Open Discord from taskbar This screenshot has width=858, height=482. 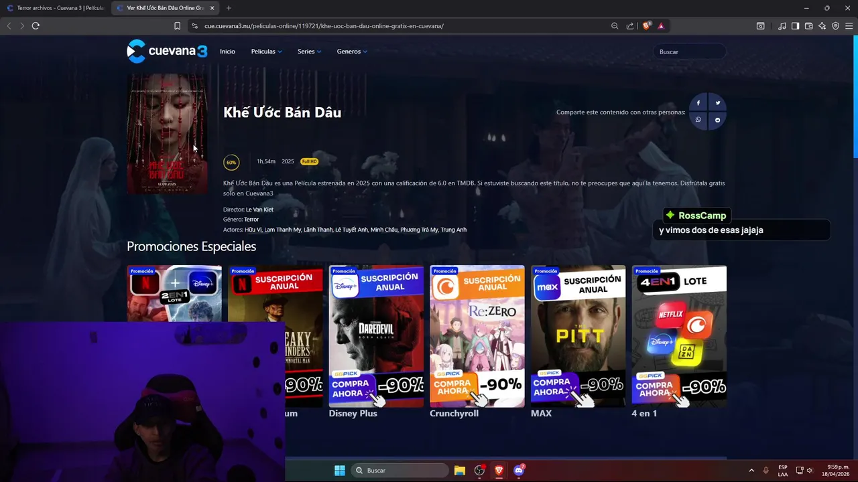519,470
